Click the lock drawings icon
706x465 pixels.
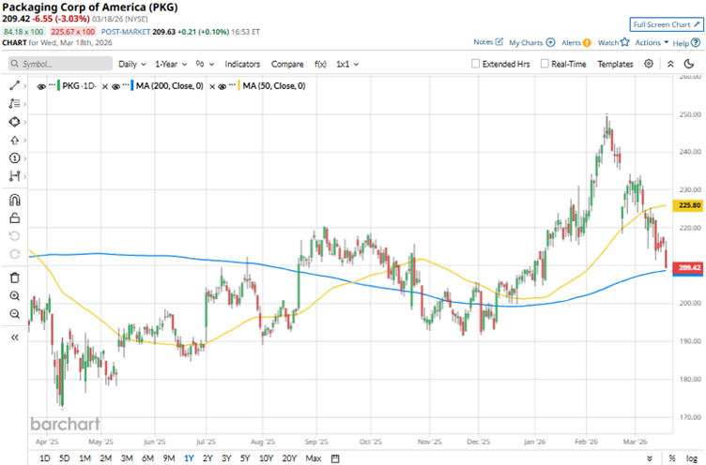(x=14, y=217)
